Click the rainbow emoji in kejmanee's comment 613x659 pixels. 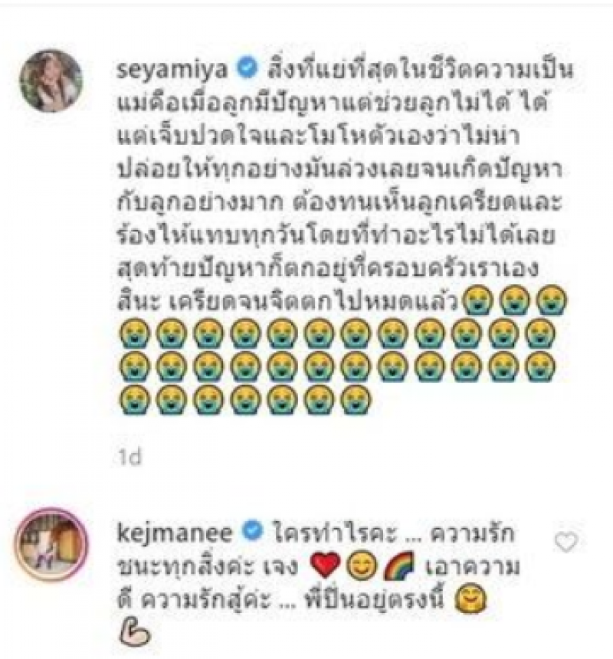(x=399, y=566)
